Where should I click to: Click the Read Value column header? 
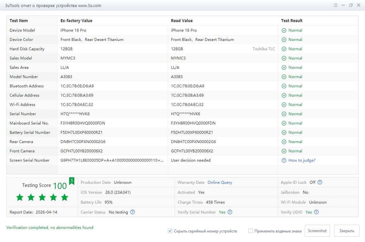182,20
